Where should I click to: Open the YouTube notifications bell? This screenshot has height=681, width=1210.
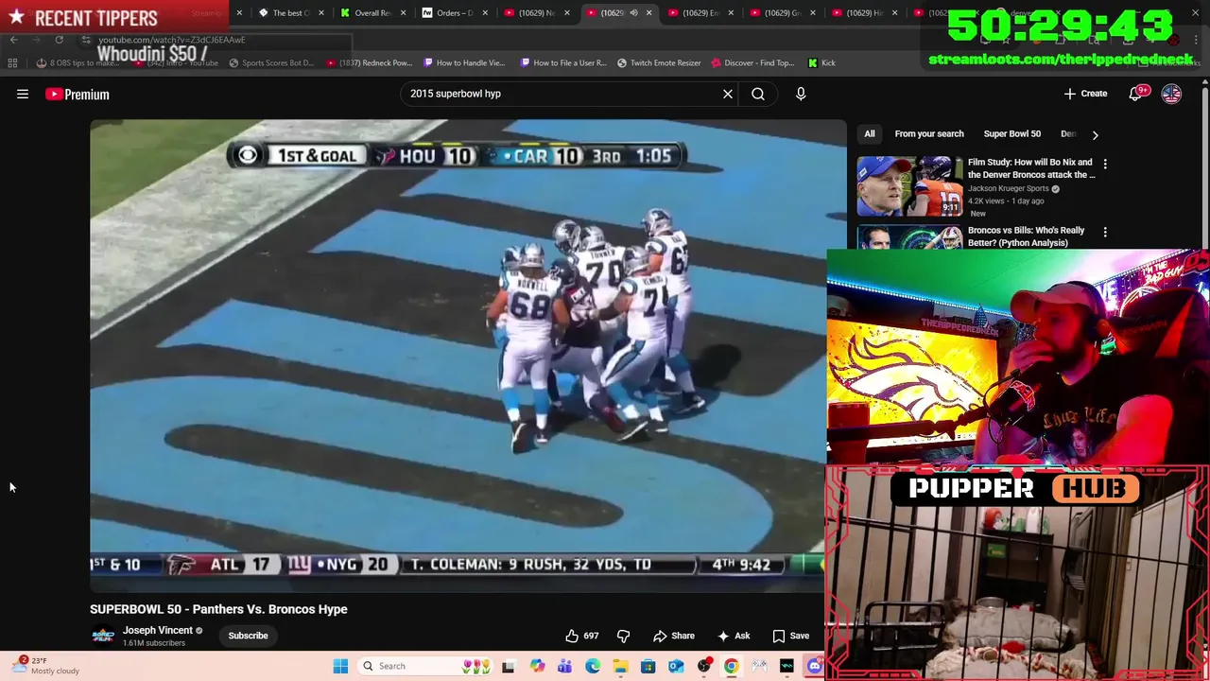(x=1136, y=94)
